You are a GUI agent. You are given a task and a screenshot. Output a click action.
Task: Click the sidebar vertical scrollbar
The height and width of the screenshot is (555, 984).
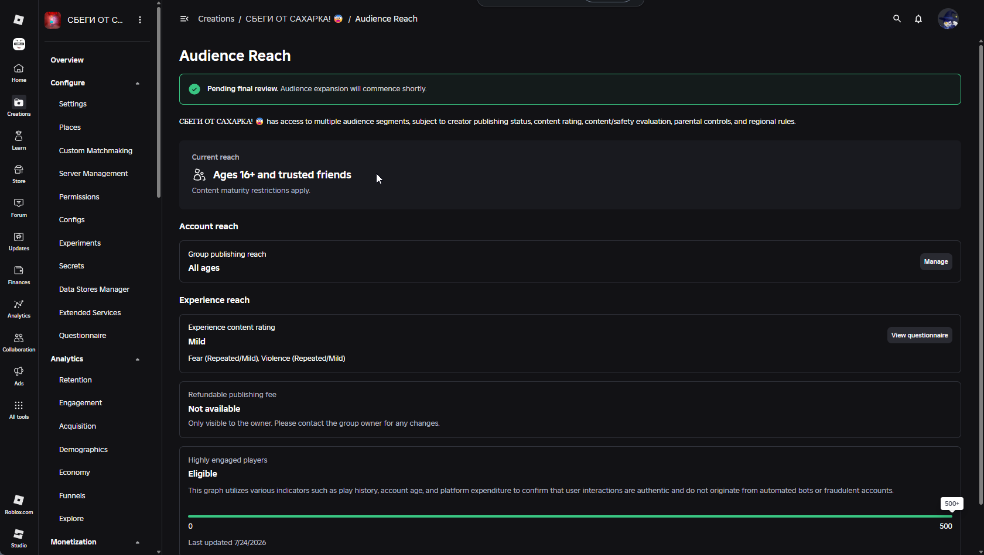[159, 102]
